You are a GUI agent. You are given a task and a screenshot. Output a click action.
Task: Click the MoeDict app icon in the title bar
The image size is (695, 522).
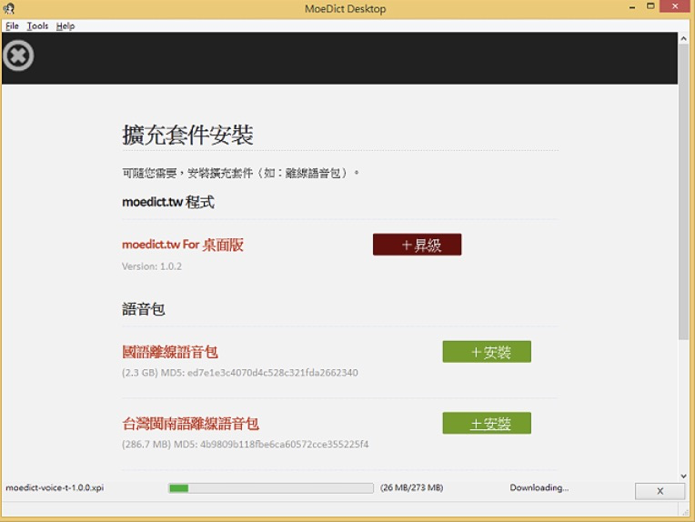(x=9, y=8)
